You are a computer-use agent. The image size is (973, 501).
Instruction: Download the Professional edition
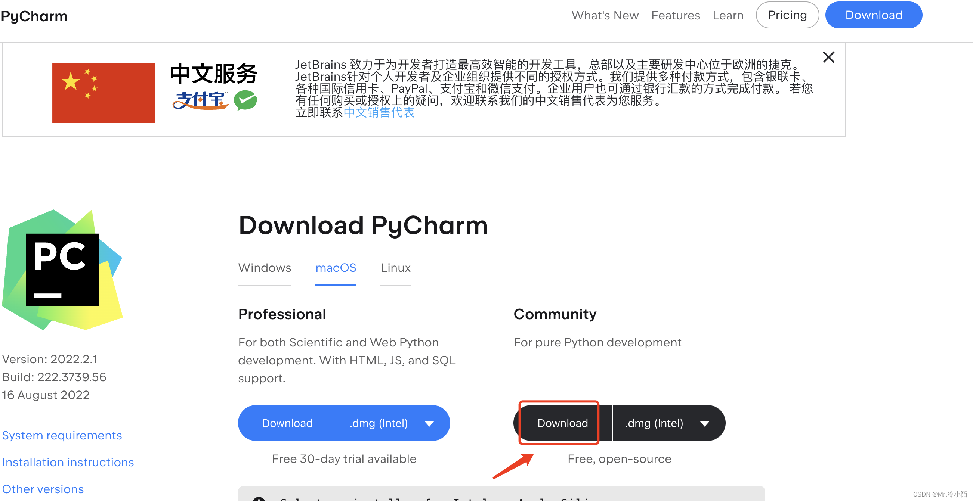[x=287, y=423]
